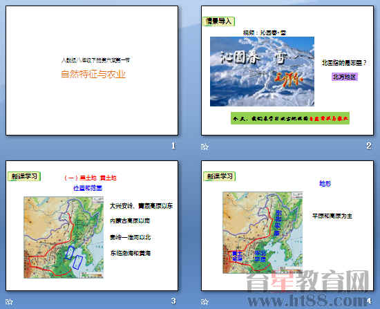Click slide number 3 label
380x309 pixels.
(x=173, y=301)
